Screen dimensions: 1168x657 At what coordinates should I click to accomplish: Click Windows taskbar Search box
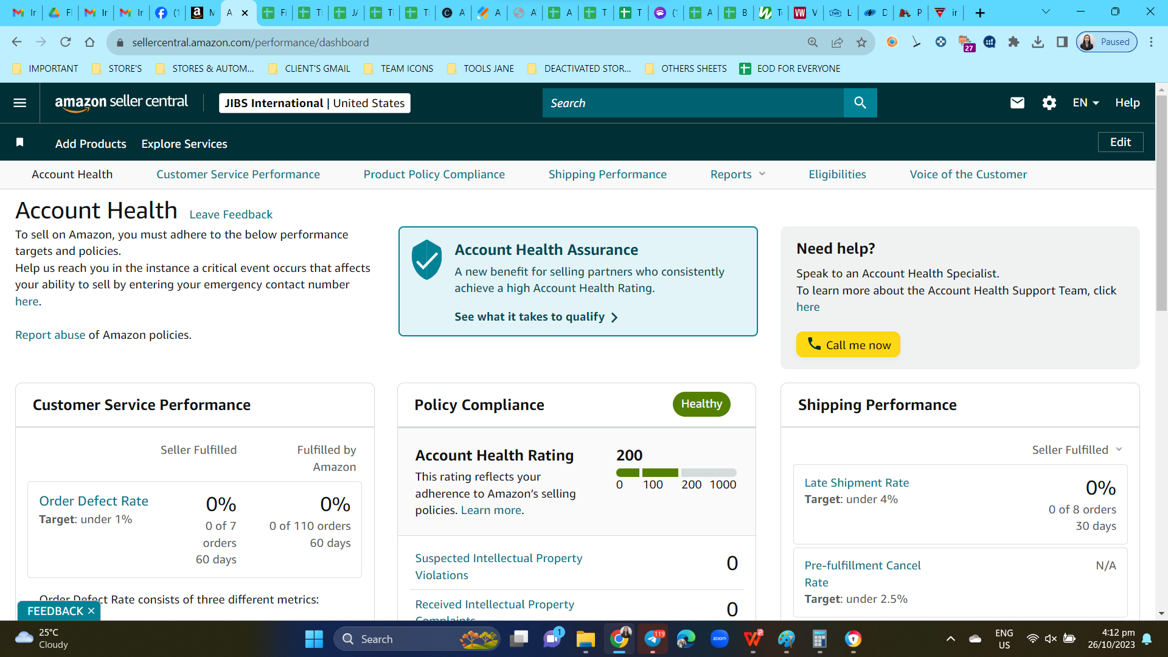coord(417,639)
